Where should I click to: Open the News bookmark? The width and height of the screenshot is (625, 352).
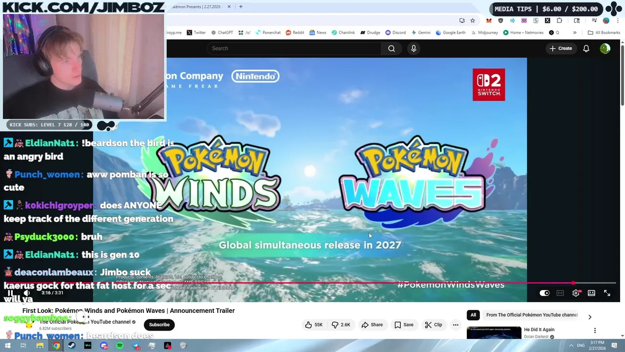point(317,33)
